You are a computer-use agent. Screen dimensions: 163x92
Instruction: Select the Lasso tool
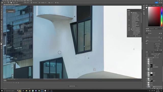click(2, 10)
